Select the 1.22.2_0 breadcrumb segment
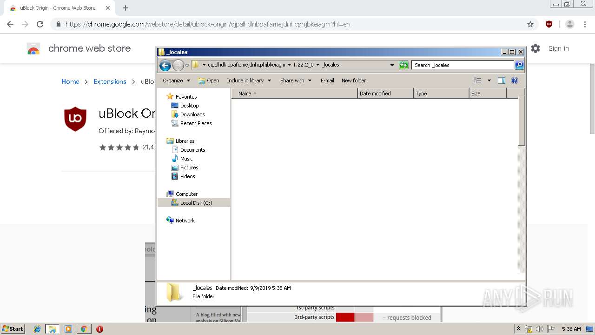 click(303, 65)
